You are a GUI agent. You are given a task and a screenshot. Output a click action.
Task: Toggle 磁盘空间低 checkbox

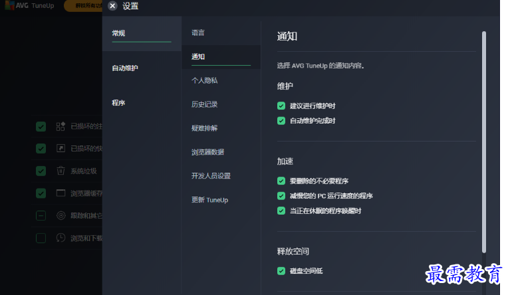[x=281, y=270]
